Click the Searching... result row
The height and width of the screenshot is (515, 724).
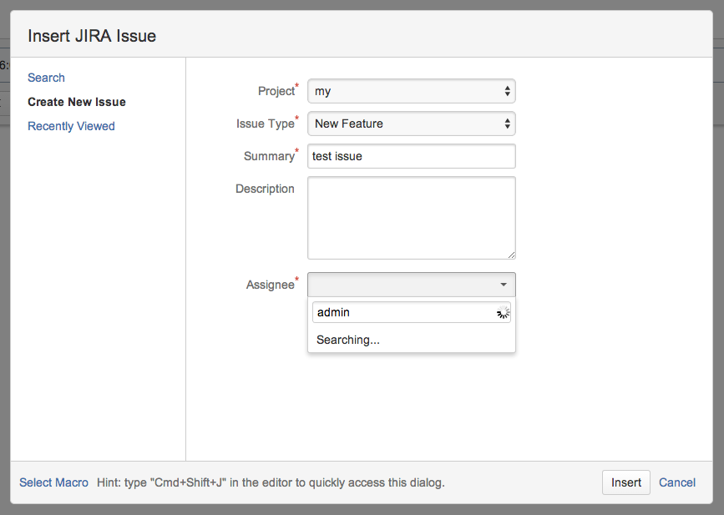412,340
